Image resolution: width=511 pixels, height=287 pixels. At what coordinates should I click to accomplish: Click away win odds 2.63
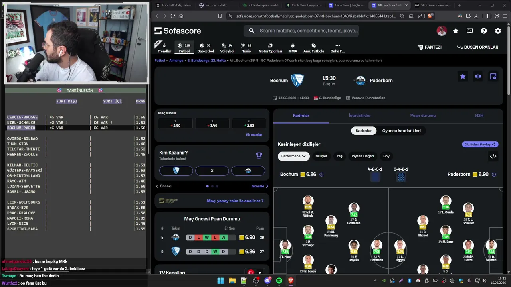click(249, 124)
